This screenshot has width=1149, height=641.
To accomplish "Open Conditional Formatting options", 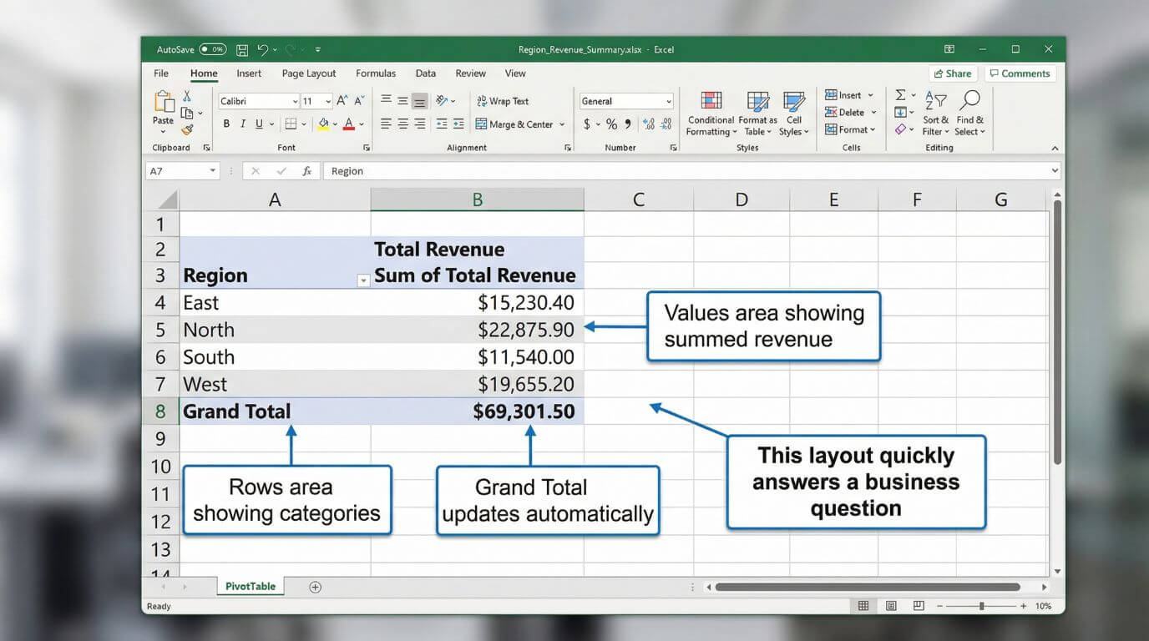I will [x=711, y=114].
